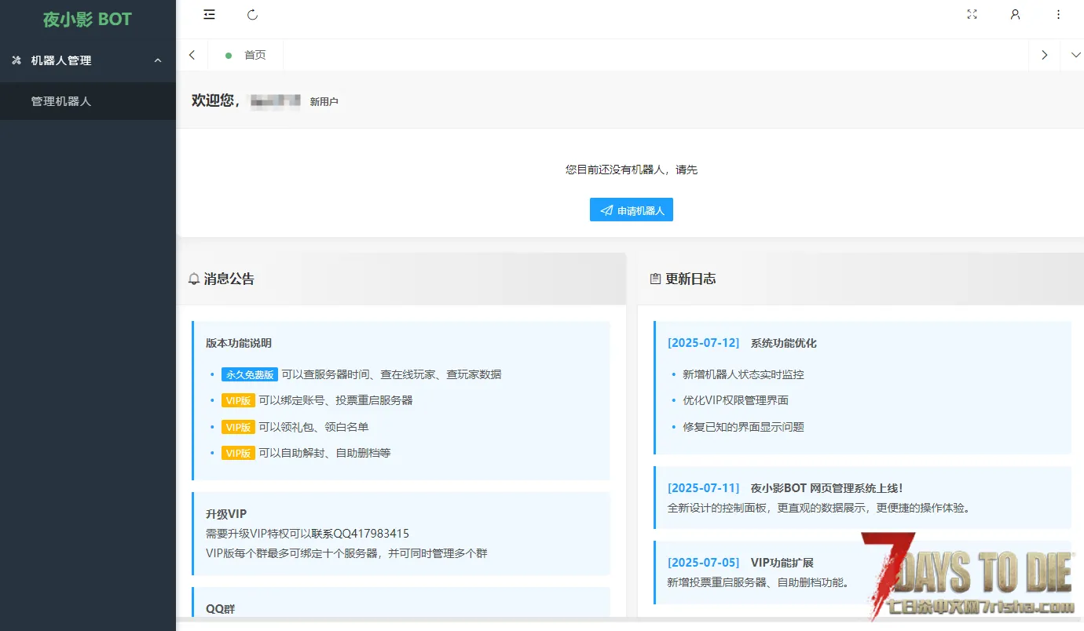The height and width of the screenshot is (631, 1084).
Task: Open the three-dot more options menu
Action: (x=1058, y=14)
